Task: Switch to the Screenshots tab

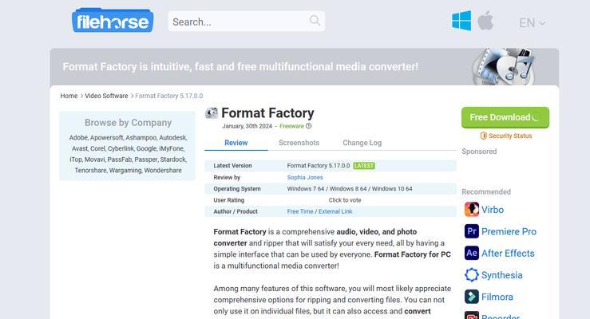Action: [x=299, y=143]
